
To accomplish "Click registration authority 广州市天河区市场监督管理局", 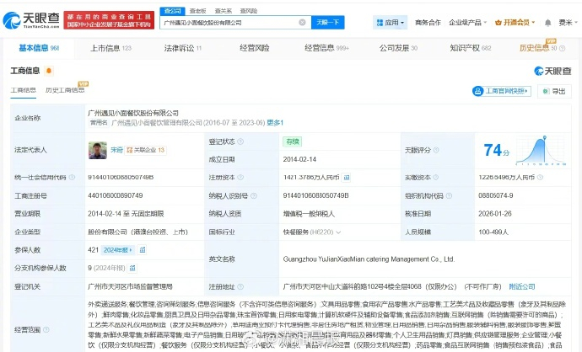I will (x=130, y=286).
